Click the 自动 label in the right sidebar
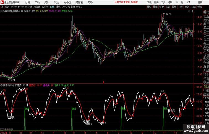 [x=206, y=87]
